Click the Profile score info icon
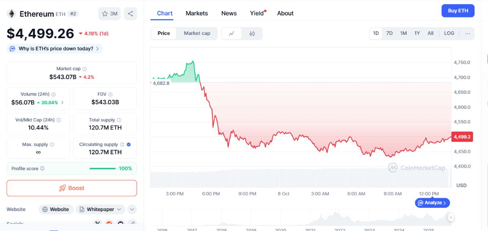This screenshot has height=231, width=488. coord(43,168)
